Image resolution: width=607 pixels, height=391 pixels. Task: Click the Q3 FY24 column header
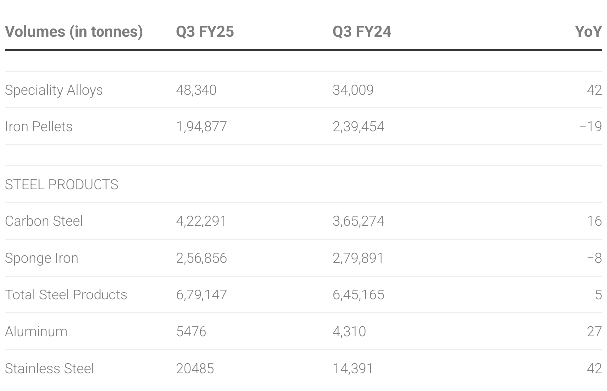coord(362,32)
